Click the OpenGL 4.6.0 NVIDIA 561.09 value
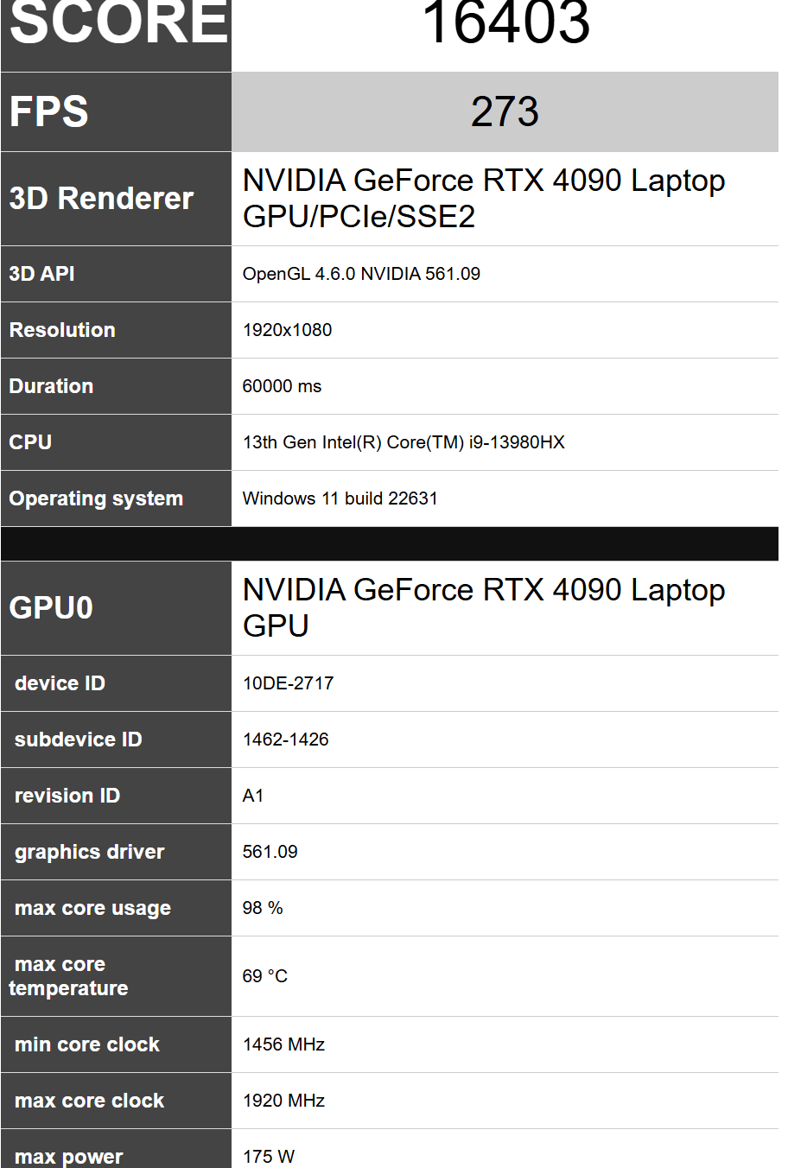788x1168 pixels. (361, 274)
